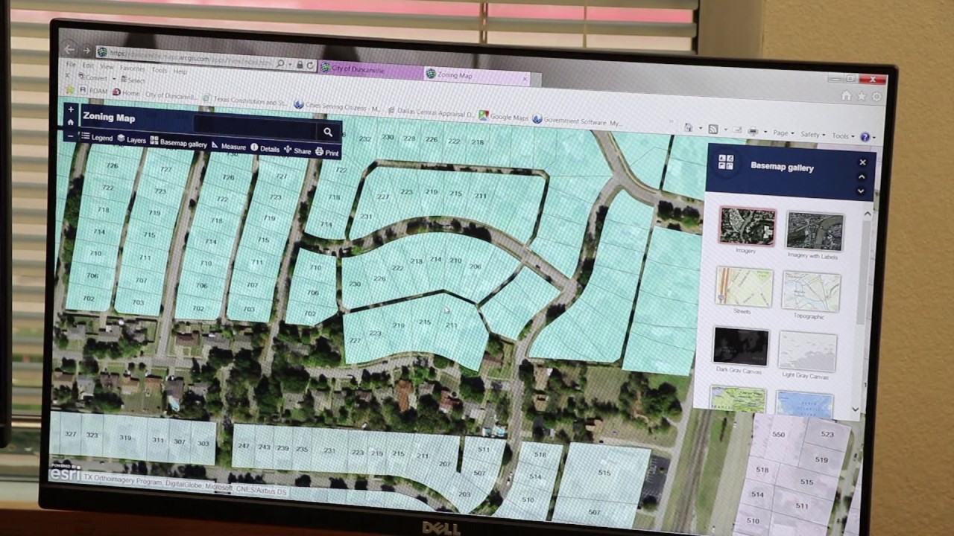The width and height of the screenshot is (954, 536).
Task: Open the File menu
Action: [x=71, y=65]
